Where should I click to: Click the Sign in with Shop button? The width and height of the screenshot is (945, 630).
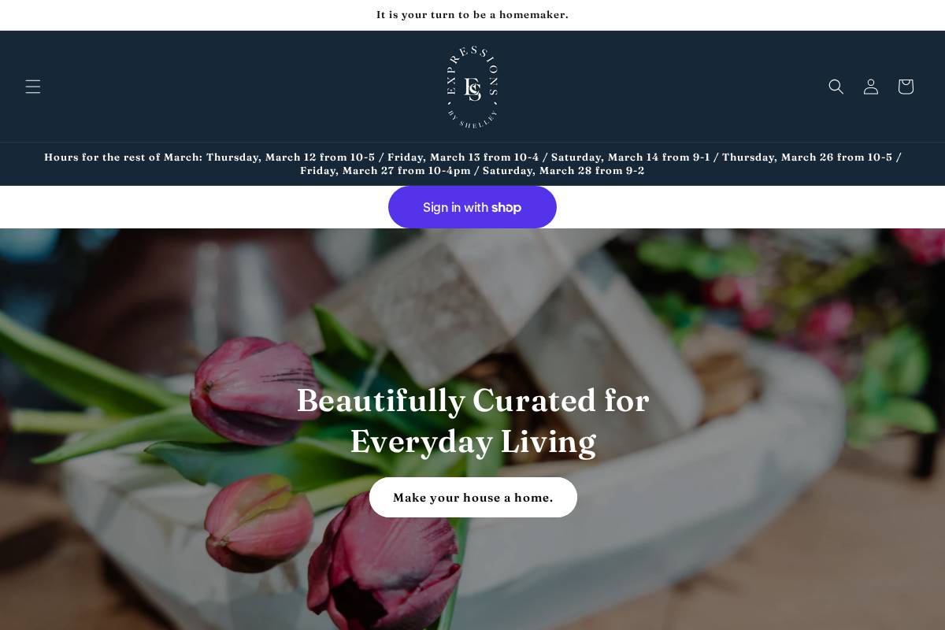tap(472, 207)
